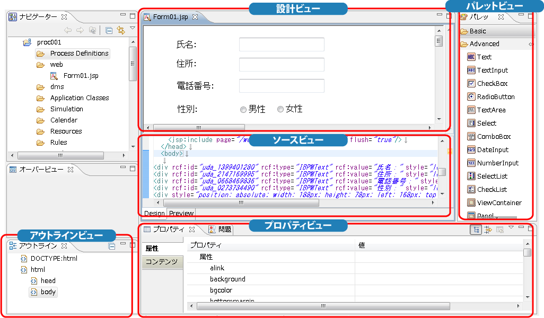Select the TextArea palette component
This screenshot has height=318, width=544.
[486, 110]
